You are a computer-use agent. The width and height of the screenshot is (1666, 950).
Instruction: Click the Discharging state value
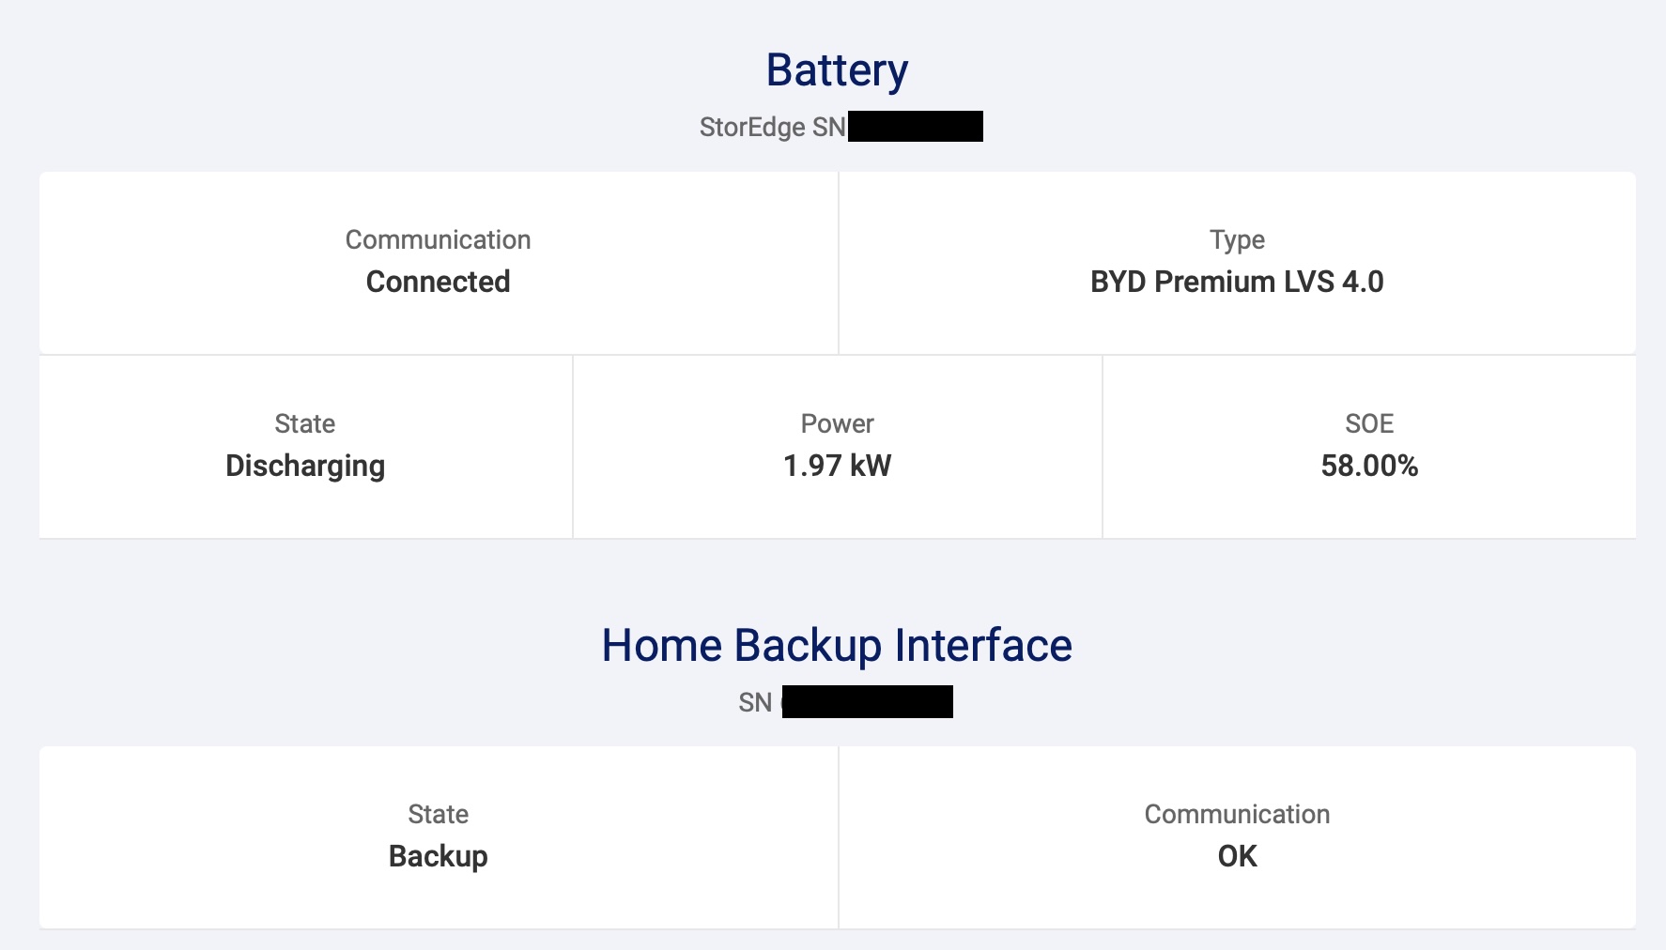(x=304, y=466)
